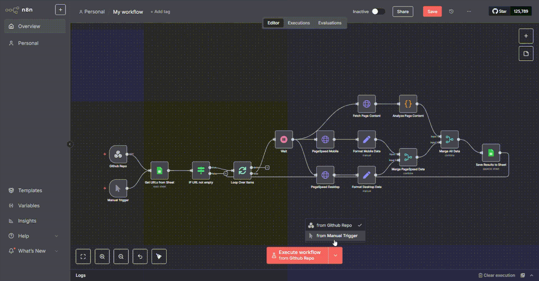
Task: Open Insights in the sidebar
Action: pyautogui.click(x=35, y=221)
